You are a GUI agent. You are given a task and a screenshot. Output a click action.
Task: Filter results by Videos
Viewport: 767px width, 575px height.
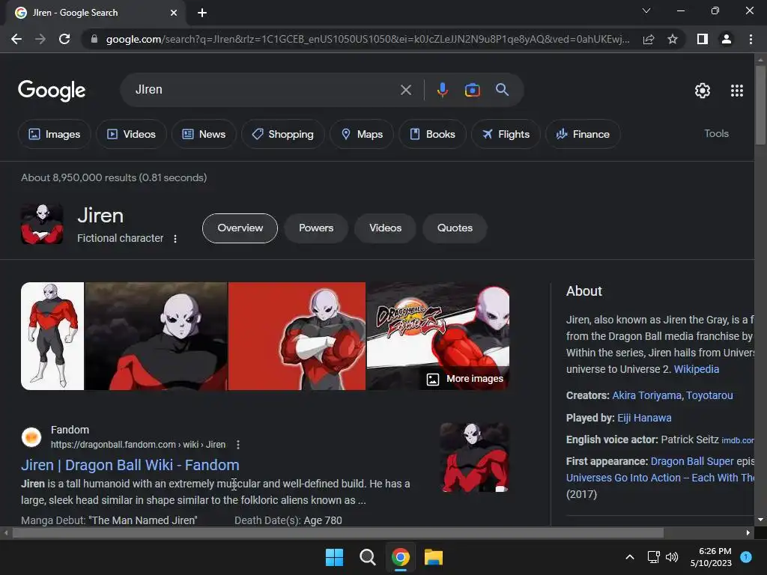[x=131, y=134]
